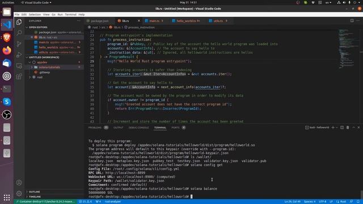Switch to the utils.ts tab
The height and width of the screenshot is (204, 363).
point(218,21)
